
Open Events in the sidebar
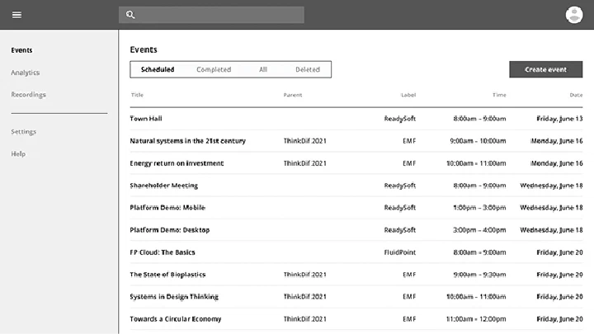click(21, 50)
